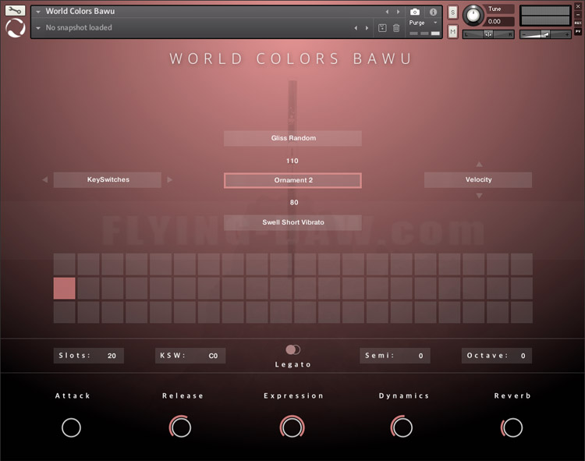This screenshot has height=461, width=585.
Task: Open the Velocity mode selector
Action: 478,179
